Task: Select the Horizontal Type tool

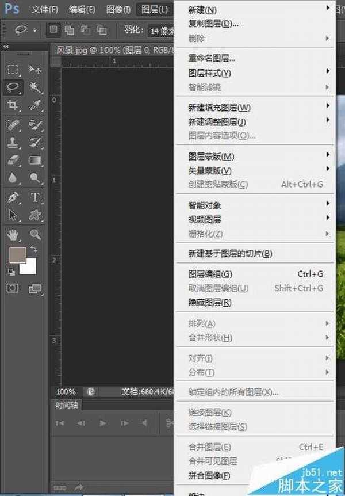Action: point(35,197)
